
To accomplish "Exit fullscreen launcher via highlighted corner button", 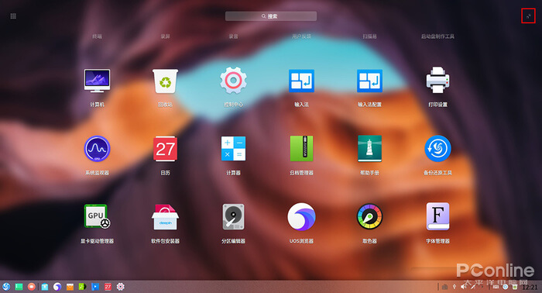I will [x=528, y=16].
